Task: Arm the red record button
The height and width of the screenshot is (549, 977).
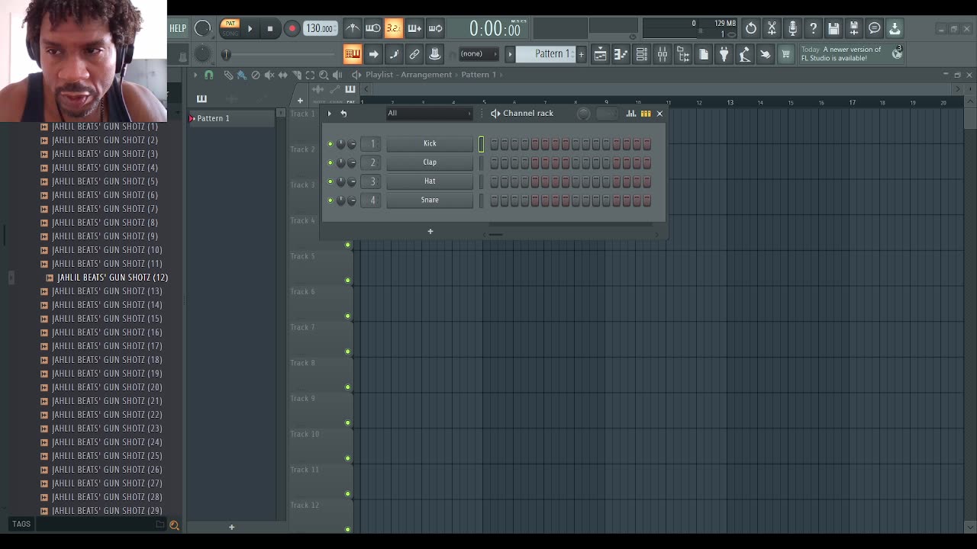Action: 292,29
